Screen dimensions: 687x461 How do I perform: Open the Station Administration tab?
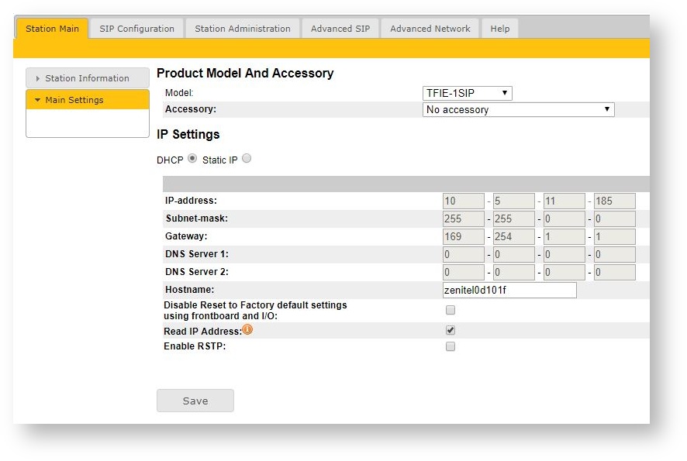[242, 29]
